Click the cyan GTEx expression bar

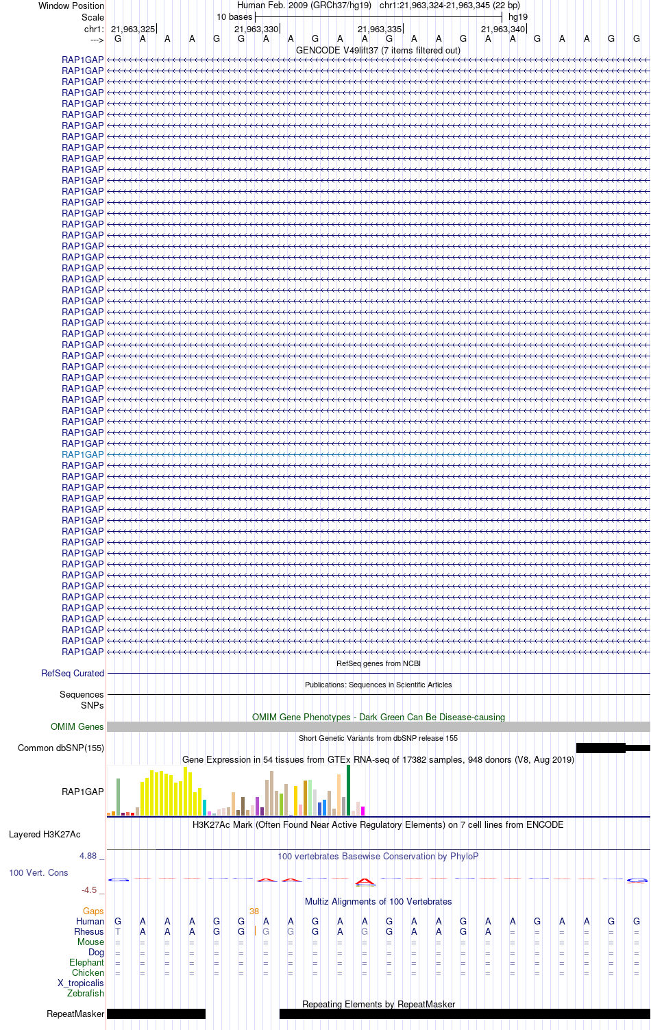coord(204,807)
